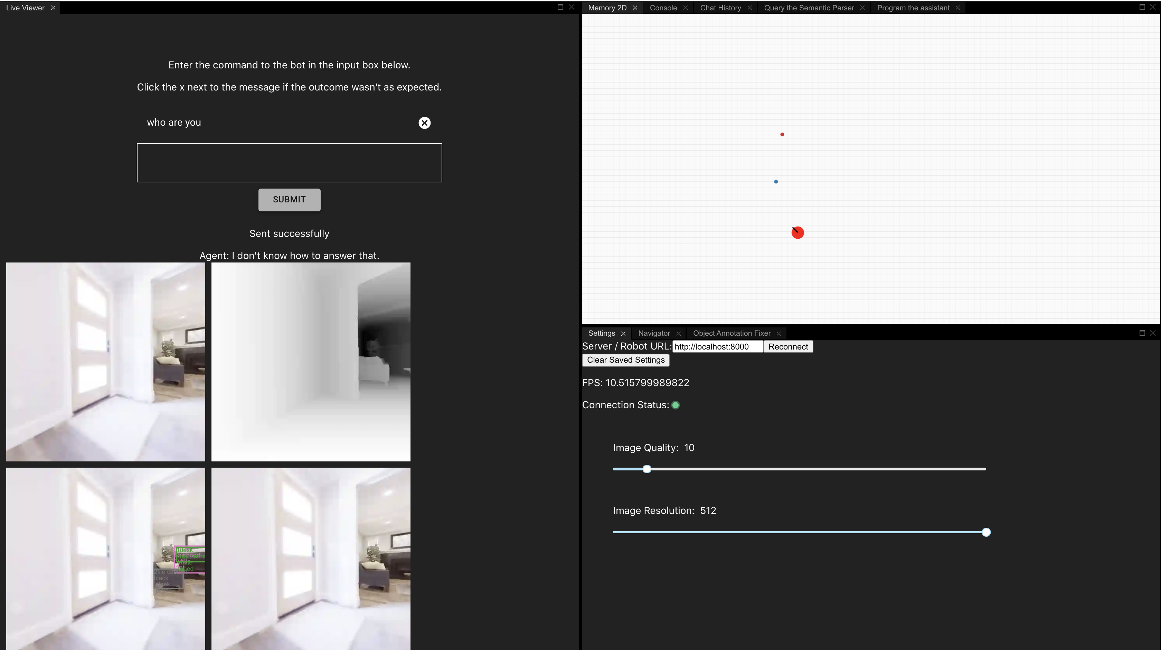
Task: Switch to Program the assistant tab
Action: pos(913,8)
